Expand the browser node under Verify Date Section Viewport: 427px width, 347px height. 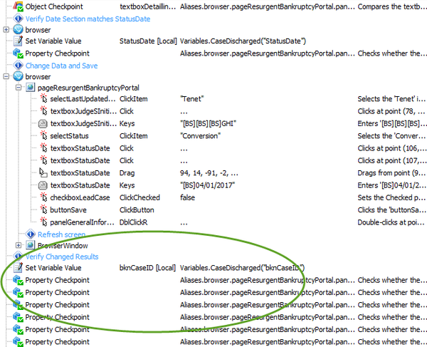pos(6,30)
